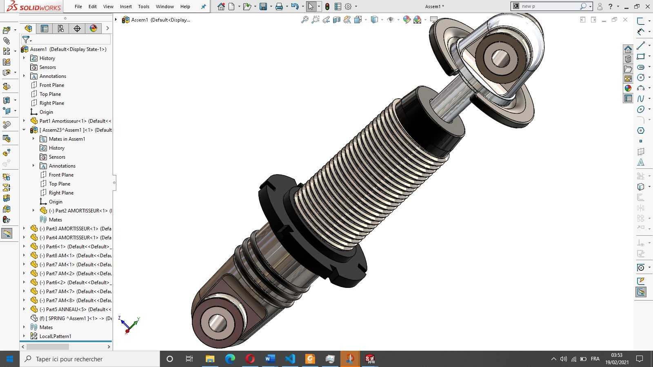Click the Zoom to Fit magnifier icon
The image size is (653, 367).
tap(304, 20)
